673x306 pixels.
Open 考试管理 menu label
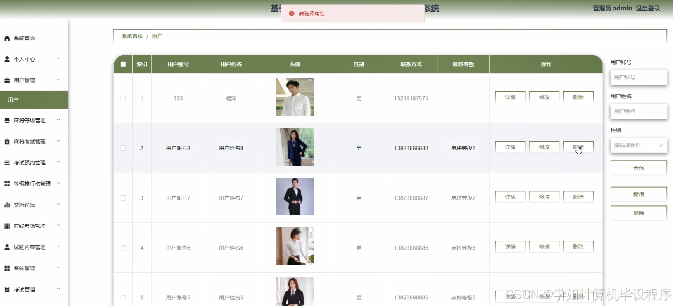[24, 289]
